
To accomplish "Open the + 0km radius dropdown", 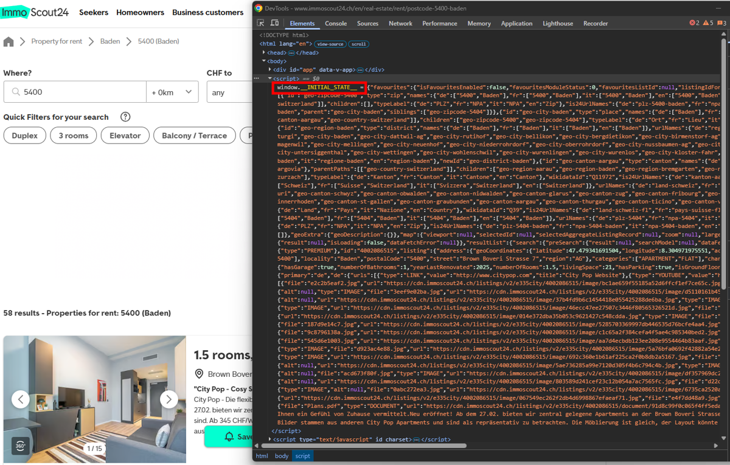I will coord(172,92).
